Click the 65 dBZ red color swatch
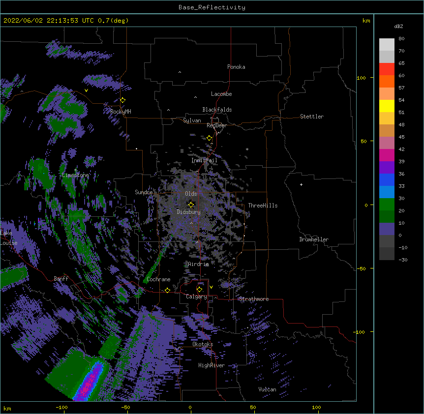424x414 pixels. coord(387,69)
